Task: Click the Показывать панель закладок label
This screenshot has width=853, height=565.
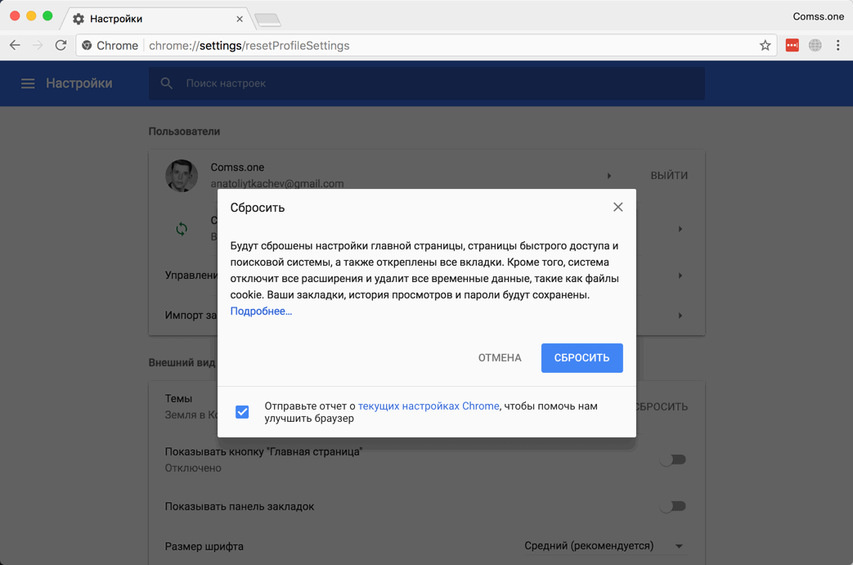Action: 240,506
